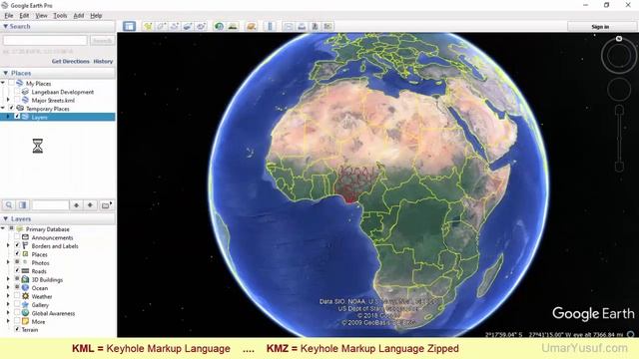Click the Places panel filter text field
Screen dimensions: 639x359
click(51, 205)
